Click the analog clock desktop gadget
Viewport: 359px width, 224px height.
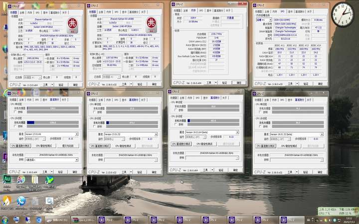coord(342,14)
